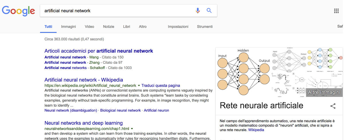Open the Biological neural network sublink
This screenshot has width=344, height=140.
120,110
